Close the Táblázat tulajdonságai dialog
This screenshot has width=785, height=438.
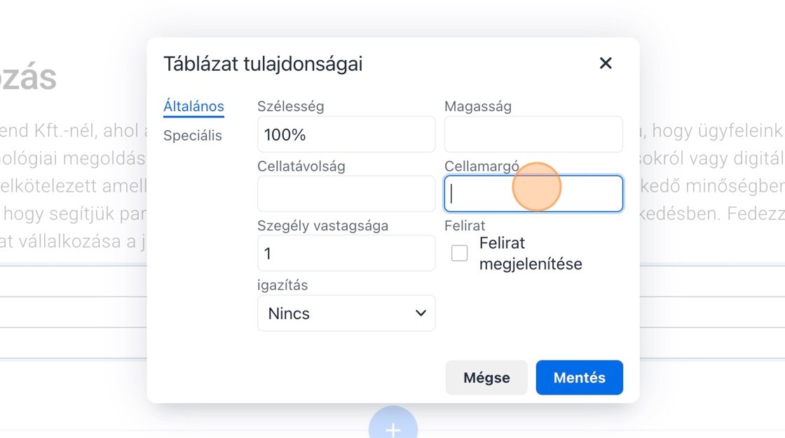coord(606,64)
